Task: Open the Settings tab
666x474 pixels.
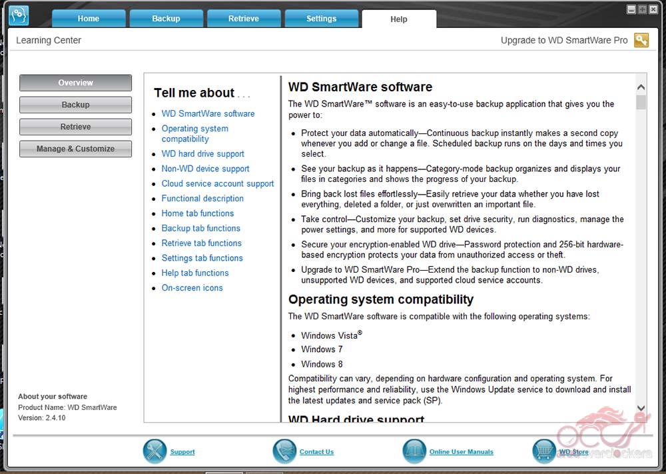Action: tap(321, 19)
